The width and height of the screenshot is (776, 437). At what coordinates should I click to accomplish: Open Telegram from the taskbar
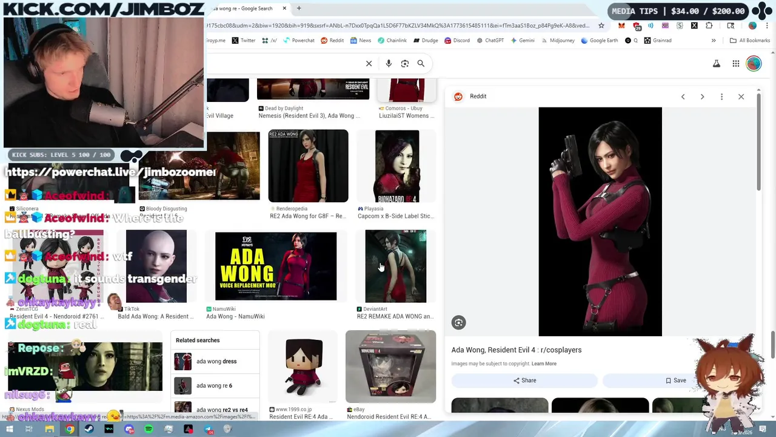tap(208, 429)
